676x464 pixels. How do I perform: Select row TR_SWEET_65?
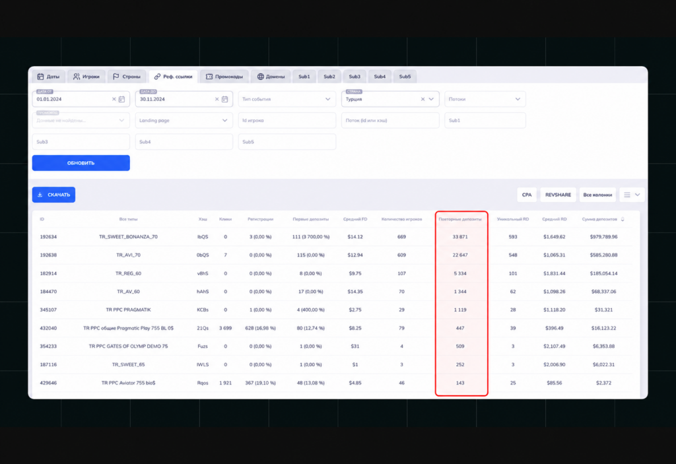[336, 364]
